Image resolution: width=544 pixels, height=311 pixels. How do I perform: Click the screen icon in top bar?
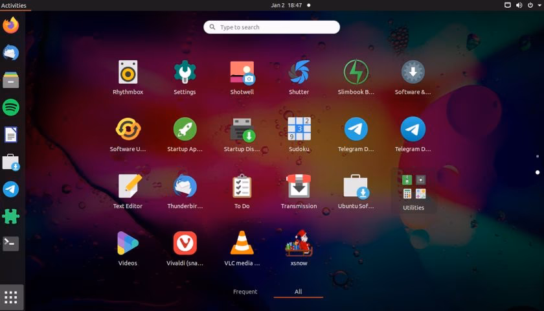tap(508, 5)
